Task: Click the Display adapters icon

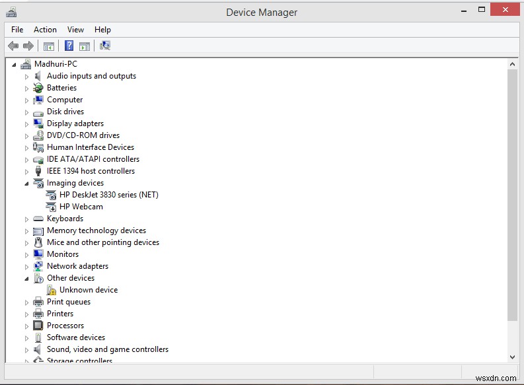Action: [38, 123]
